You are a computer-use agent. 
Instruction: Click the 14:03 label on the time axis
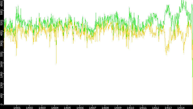tap(42, 108)
